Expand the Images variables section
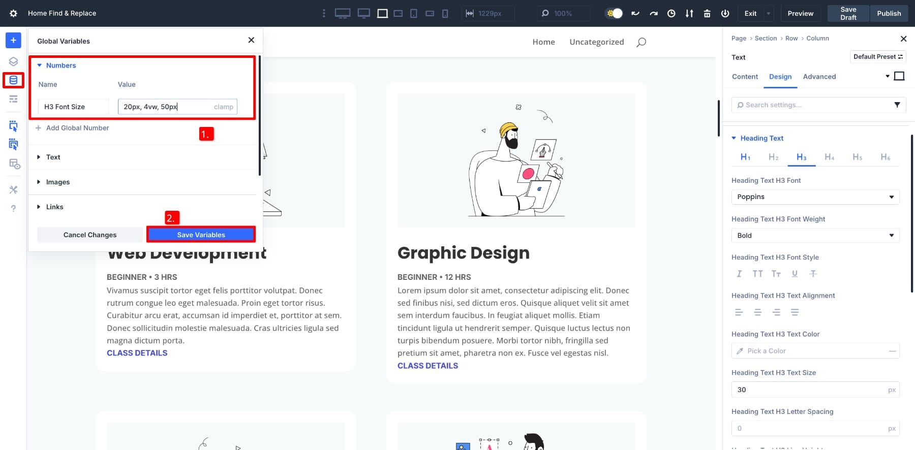The height and width of the screenshot is (450, 915). click(58, 182)
